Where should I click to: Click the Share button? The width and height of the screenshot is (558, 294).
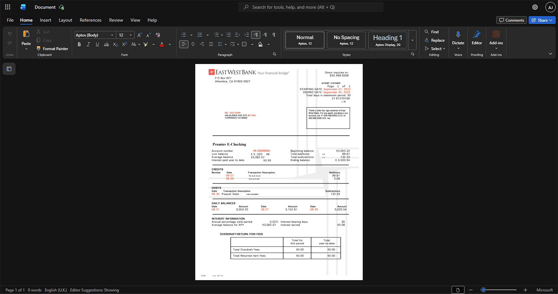point(542,20)
